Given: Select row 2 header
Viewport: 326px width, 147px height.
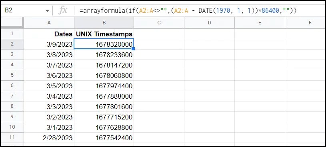Looking at the screenshot, I should pos(12,44).
